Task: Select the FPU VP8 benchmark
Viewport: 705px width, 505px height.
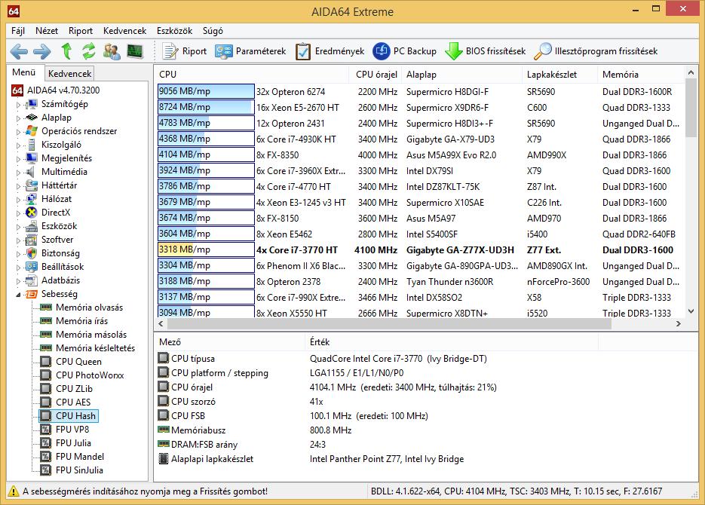Action: click(x=72, y=429)
